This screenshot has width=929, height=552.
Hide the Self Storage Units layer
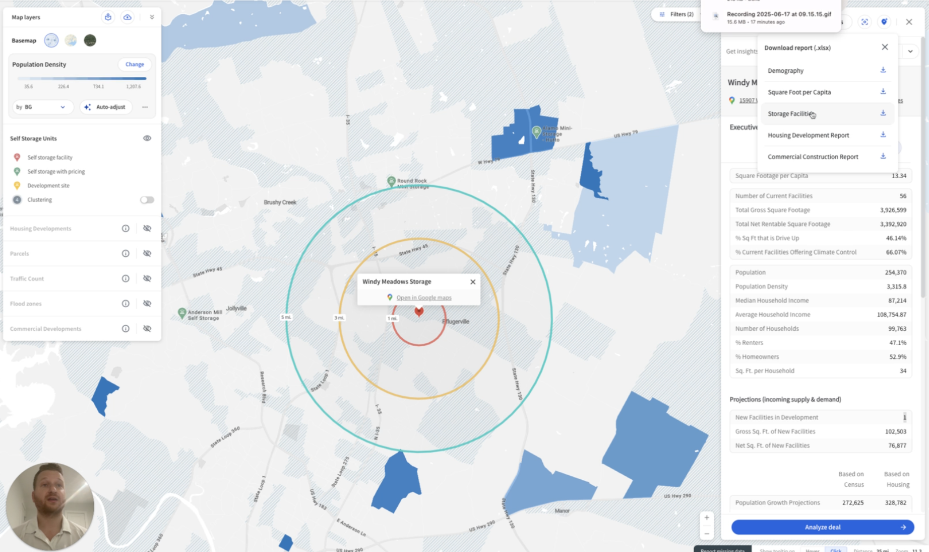147,139
